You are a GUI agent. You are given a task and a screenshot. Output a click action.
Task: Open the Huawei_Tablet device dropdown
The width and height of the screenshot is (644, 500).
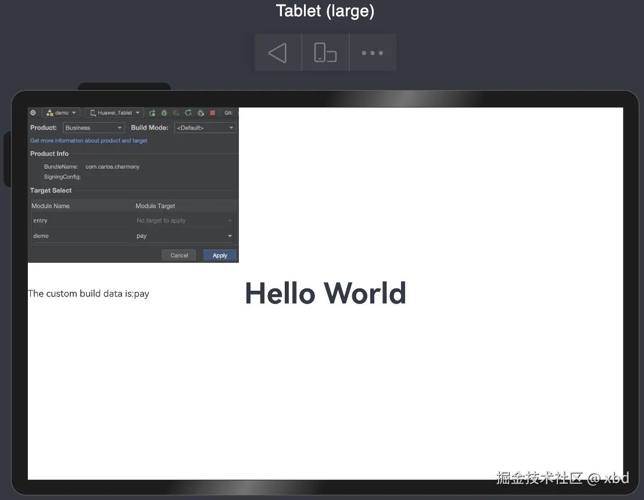(115, 113)
